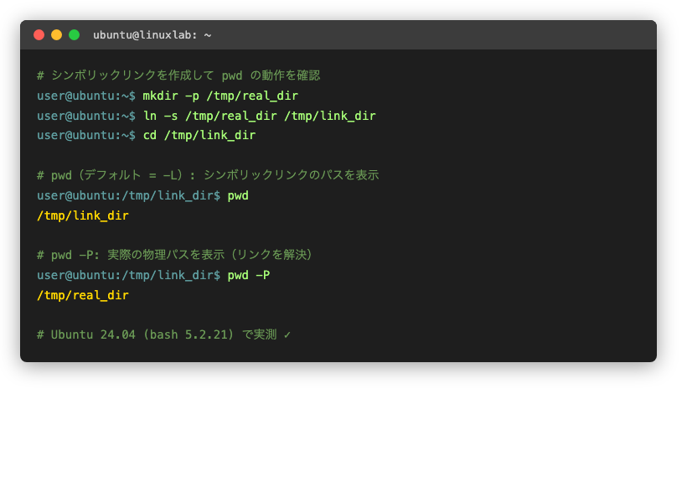687x503 pixels.
Task: Click the plain 'pwd' command without options
Action: pyautogui.click(x=238, y=195)
